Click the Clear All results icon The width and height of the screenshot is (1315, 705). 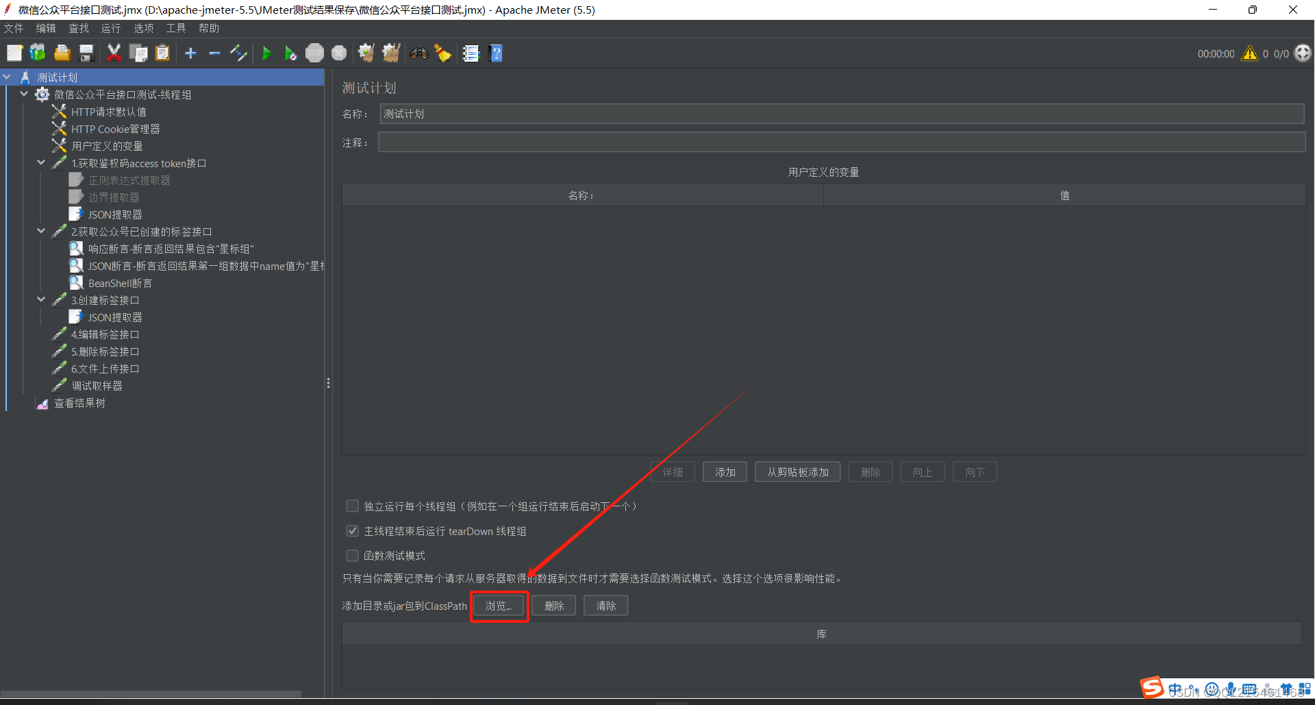coord(391,53)
